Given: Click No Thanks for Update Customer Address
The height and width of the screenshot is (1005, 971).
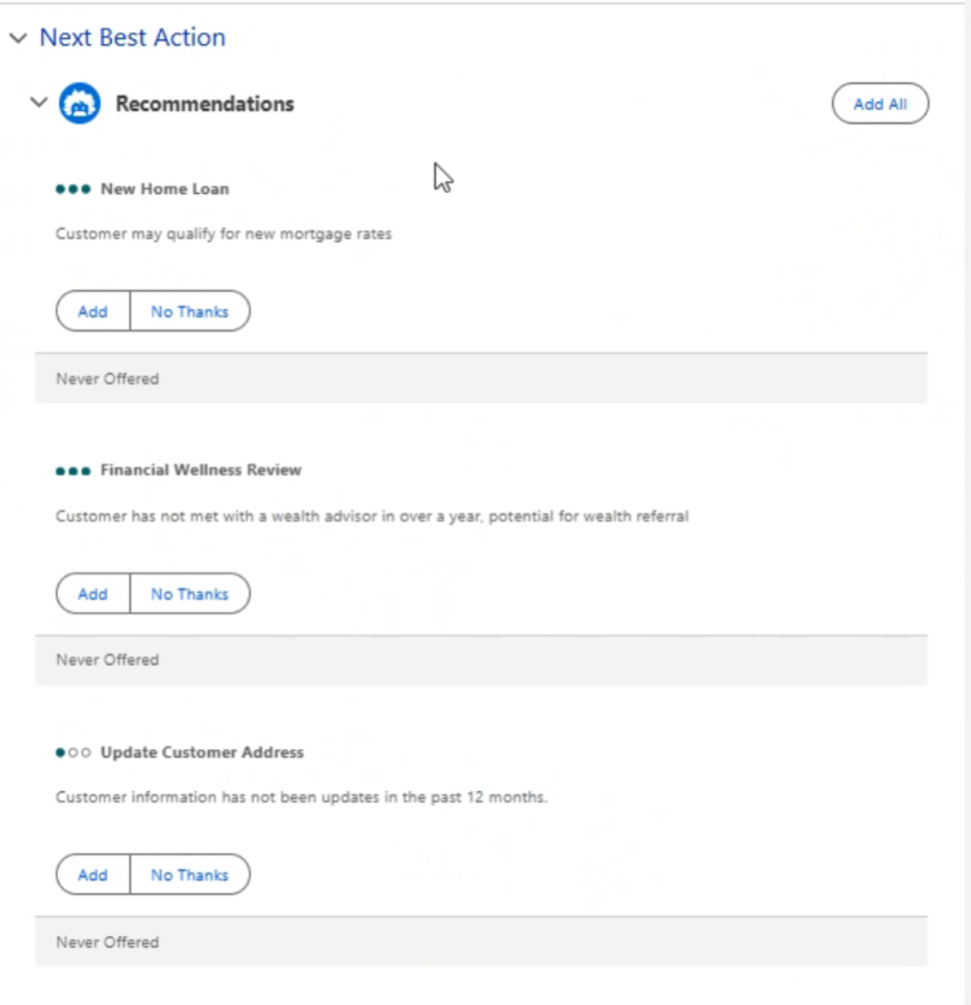Looking at the screenshot, I should pos(190,875).
